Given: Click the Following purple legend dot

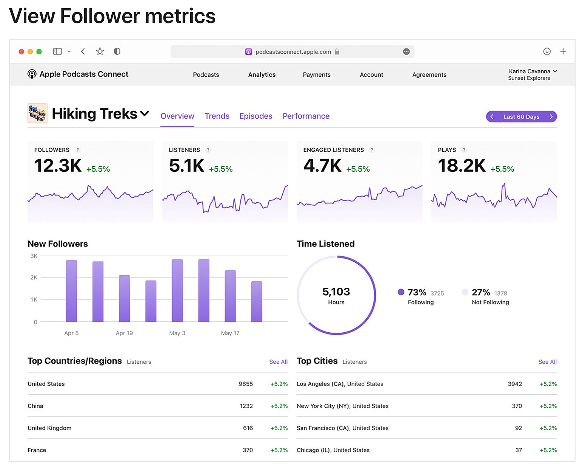Looking at the screenshot, I should tap(401, 292).
